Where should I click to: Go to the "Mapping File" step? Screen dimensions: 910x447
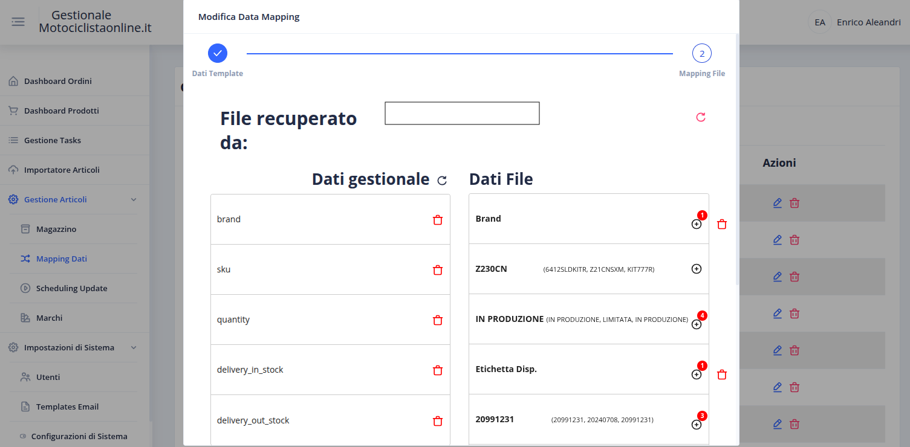point(701,53)
